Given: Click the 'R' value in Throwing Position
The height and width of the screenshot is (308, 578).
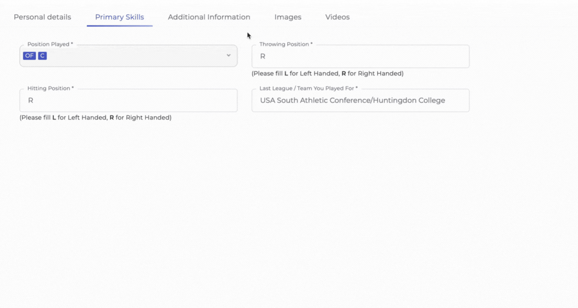Looking at the screenshot, I should click(x=263, y=56).
